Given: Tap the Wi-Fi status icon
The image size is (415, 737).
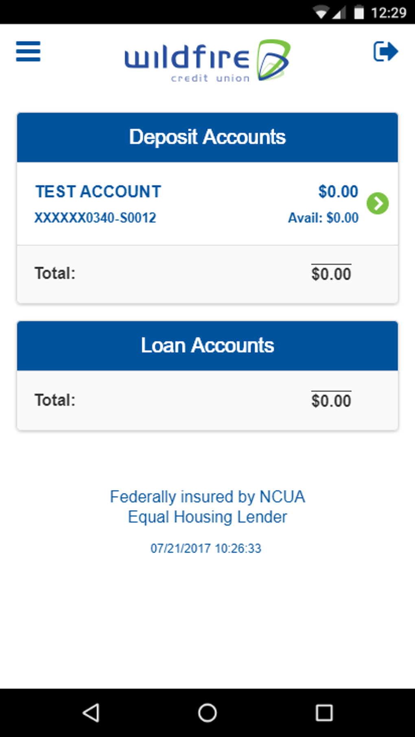Looking at the screenshot, I should 321,13.
